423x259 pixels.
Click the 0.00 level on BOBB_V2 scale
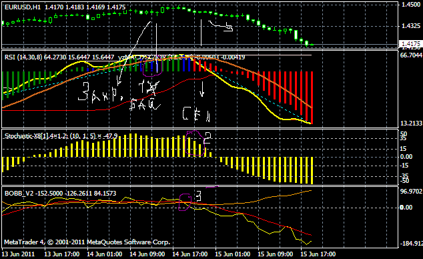pos(406,207)
